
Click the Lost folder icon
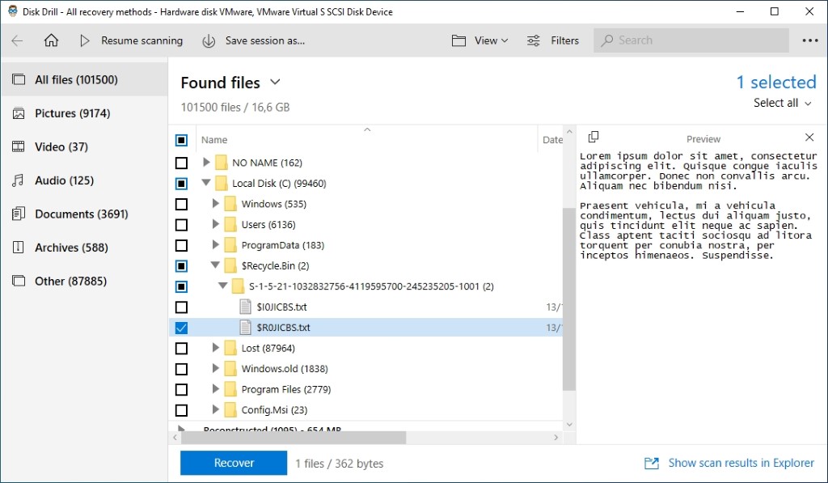(x=230, y=348)
